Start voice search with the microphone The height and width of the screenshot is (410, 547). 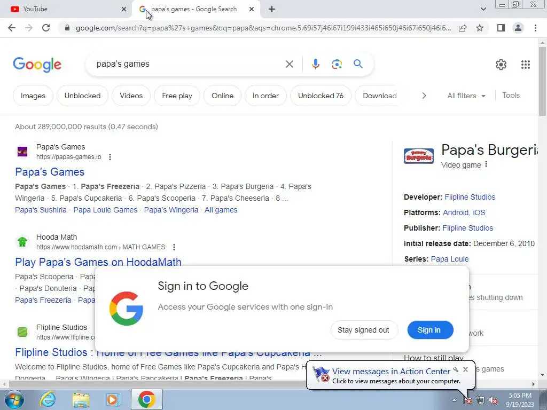pos(315,64)
